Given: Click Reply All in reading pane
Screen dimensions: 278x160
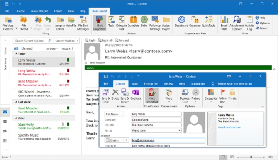Looking at the screenshot, I should 105,40.
